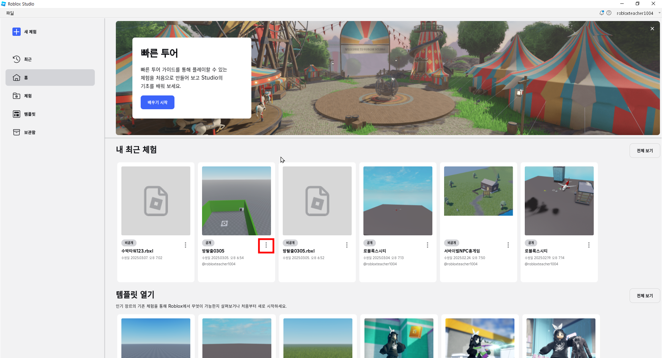This screenshot has height=358, width=662.
Task: Click the Roblox Studio title bar icon
Action: coord(3,4)
